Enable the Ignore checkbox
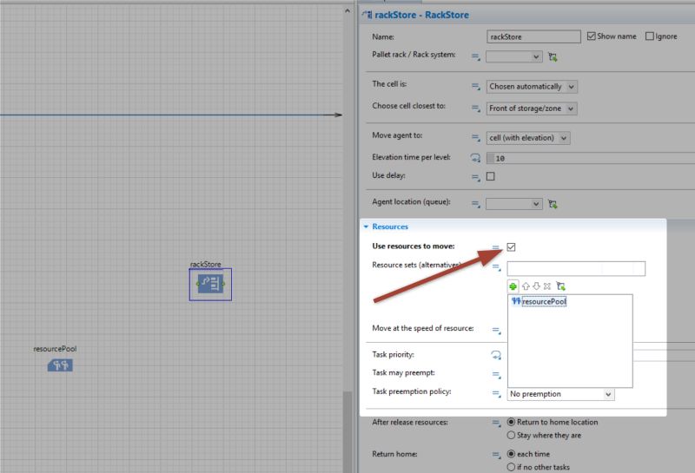 pyautogui.click(x=649, y=36)
